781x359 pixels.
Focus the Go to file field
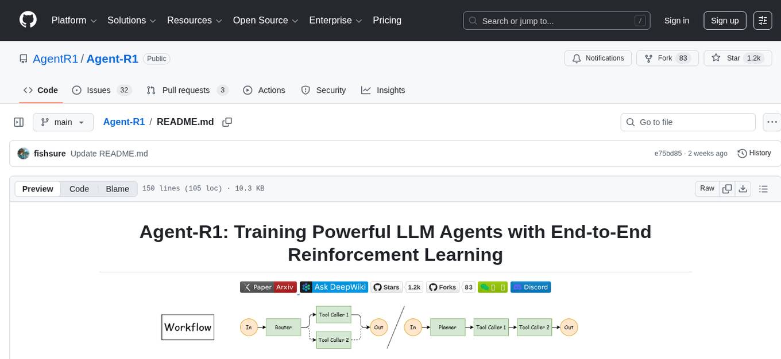pyautogui.click(x=687, y=122)
